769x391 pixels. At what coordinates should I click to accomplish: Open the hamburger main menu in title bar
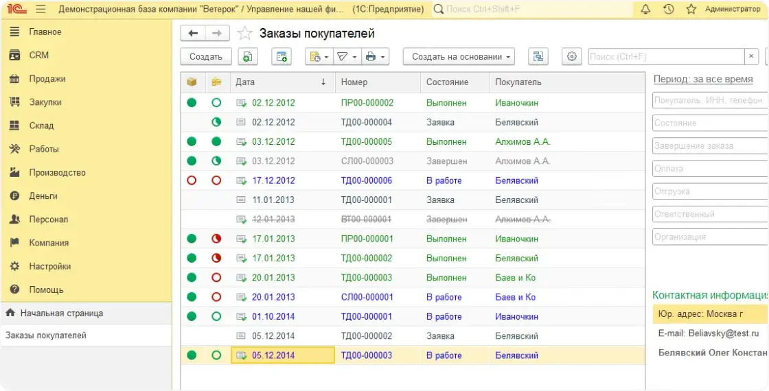(x=41, y=10)
